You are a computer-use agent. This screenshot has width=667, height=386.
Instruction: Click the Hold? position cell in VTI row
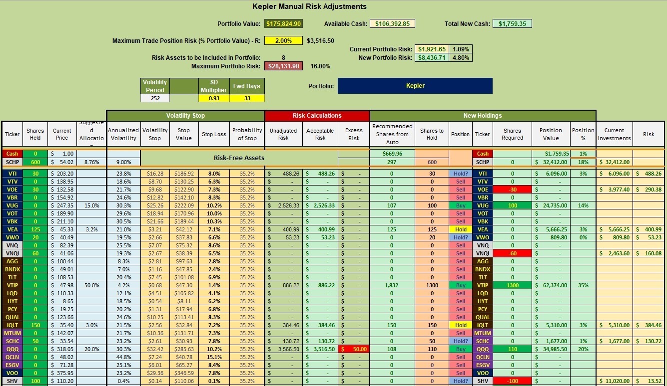(460, 174)
